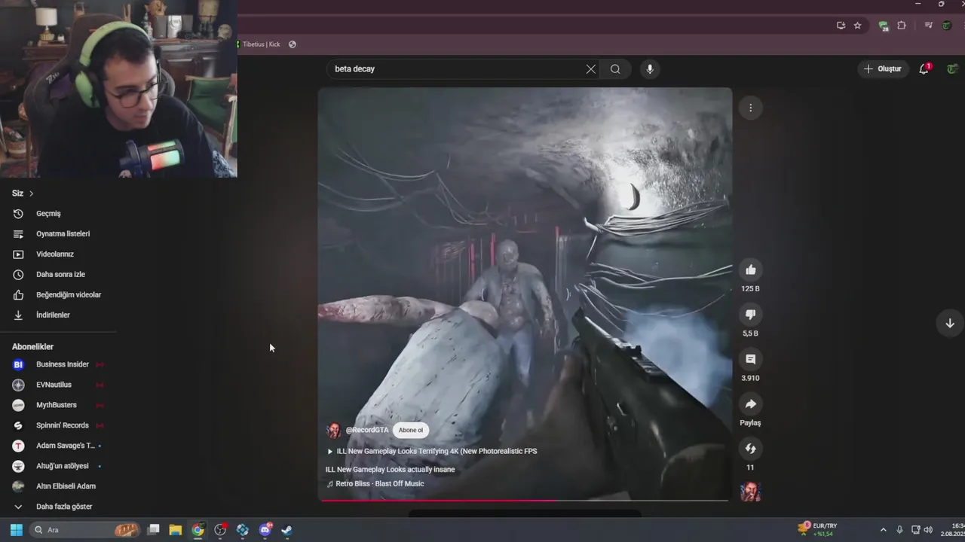Open the @RecordGTA channel link

pyautogui.click(x=367, y=431)
